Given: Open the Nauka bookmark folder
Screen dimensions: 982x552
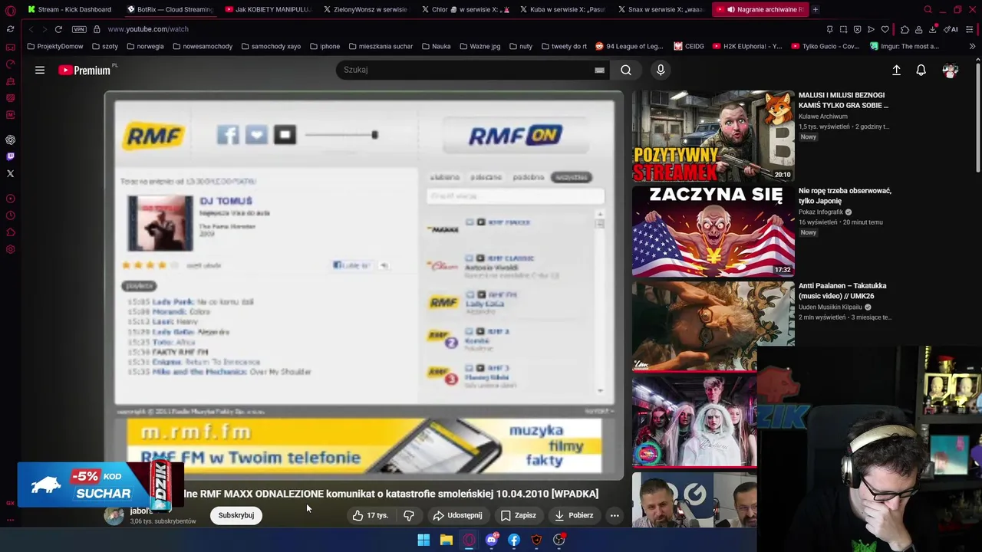Looking at the screenshot, I should [x=436, y=46].
